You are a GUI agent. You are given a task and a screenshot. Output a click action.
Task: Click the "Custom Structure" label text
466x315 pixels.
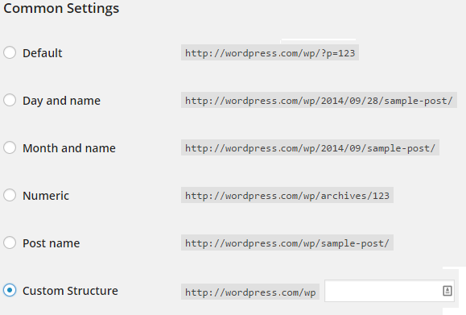pos(71,291)
